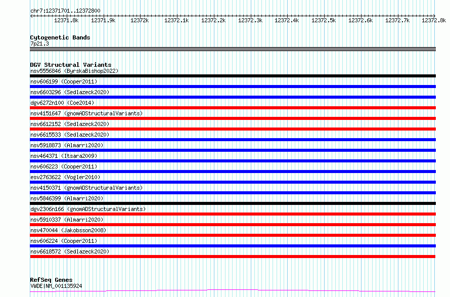Viewport: 450px width, 297px height.
Task: Click the nsv5846399 (Almarri2020) label
Action: [67, 198]
